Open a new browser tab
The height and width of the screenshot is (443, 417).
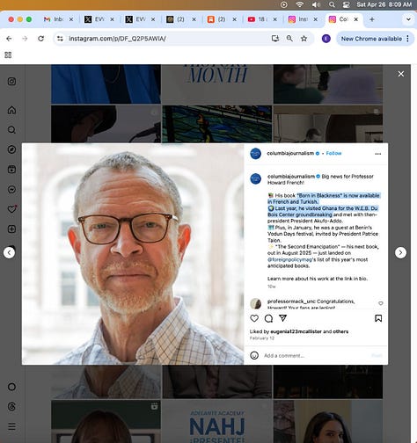[372, 19]
